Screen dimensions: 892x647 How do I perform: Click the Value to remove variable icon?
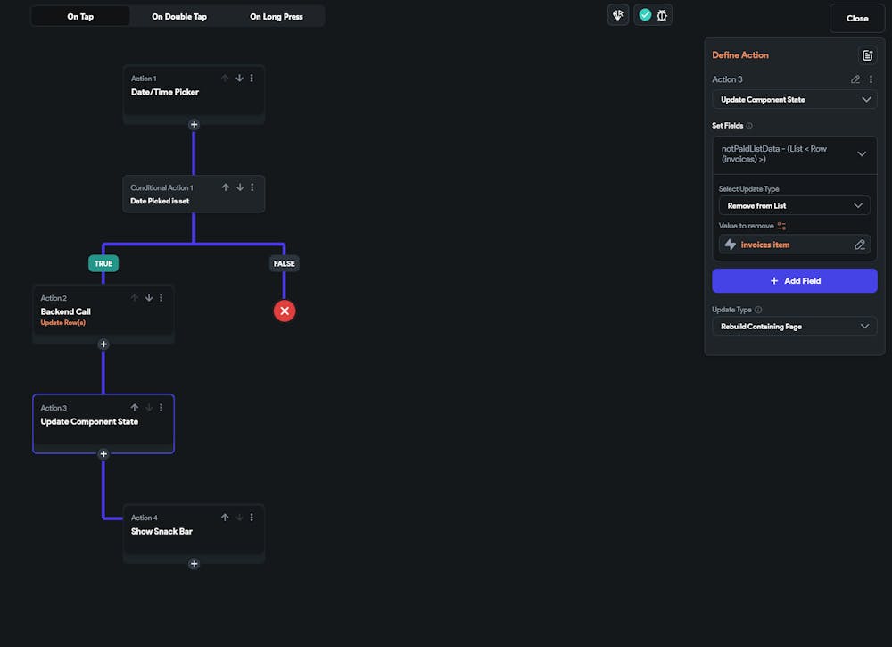(x=781, y=226)
